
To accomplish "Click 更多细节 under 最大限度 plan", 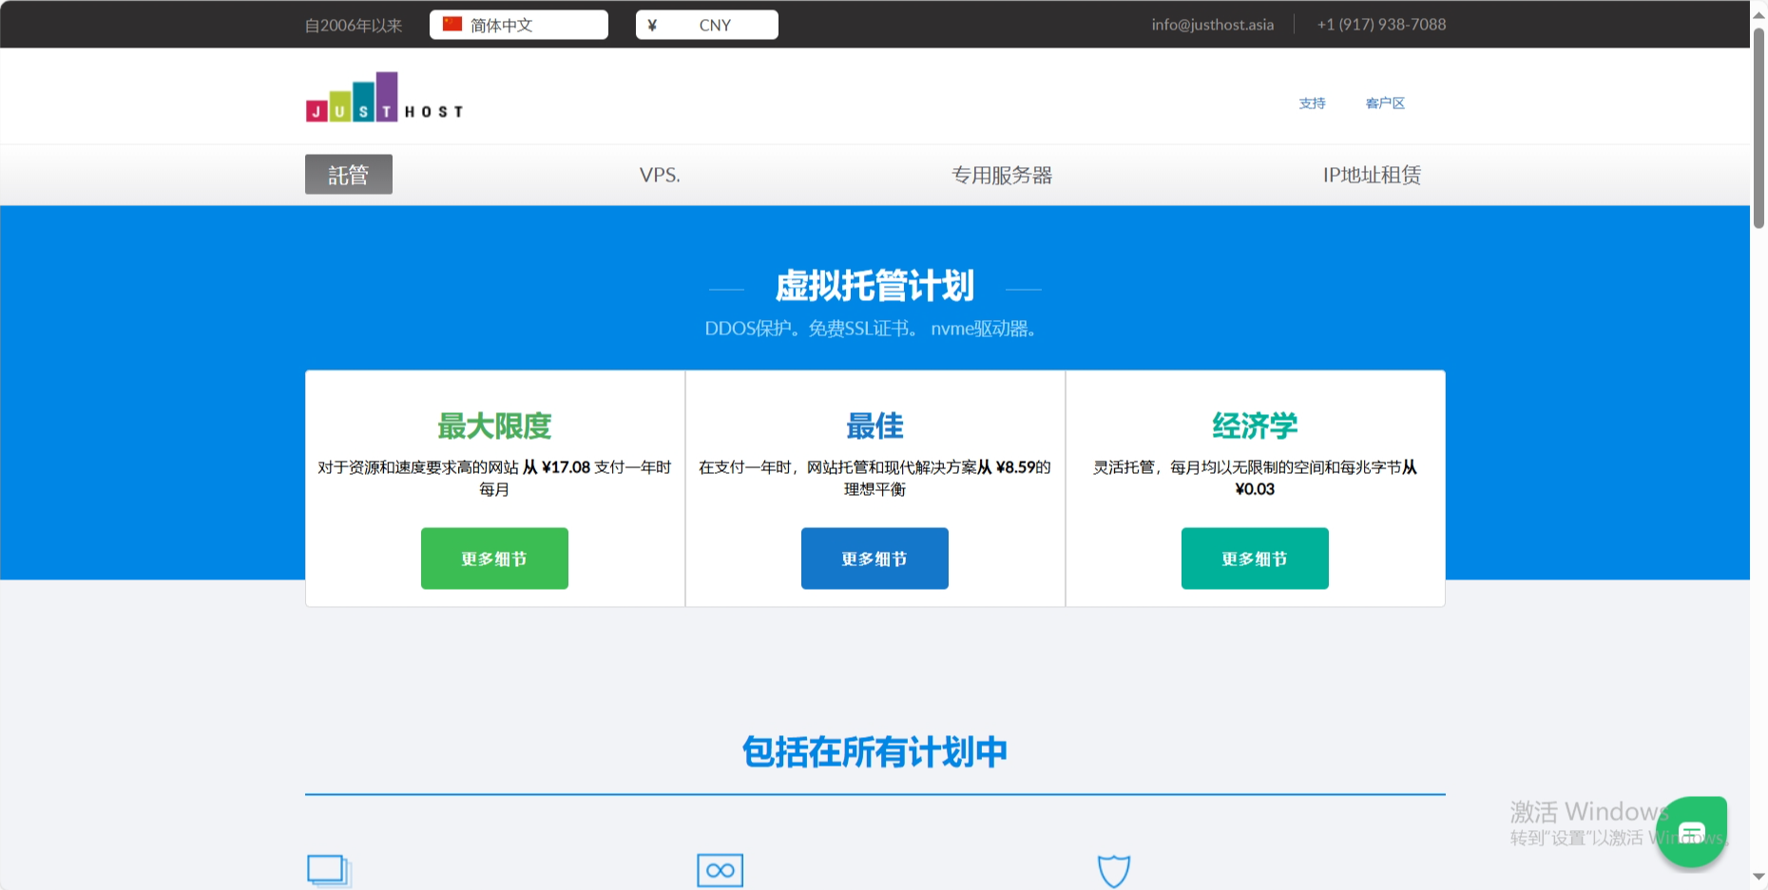I will pyautogui.click(x=494, y=559).
